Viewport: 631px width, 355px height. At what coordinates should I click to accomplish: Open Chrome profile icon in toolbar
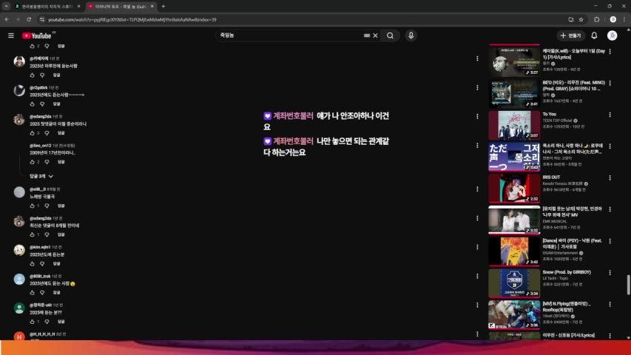(613, 19)
